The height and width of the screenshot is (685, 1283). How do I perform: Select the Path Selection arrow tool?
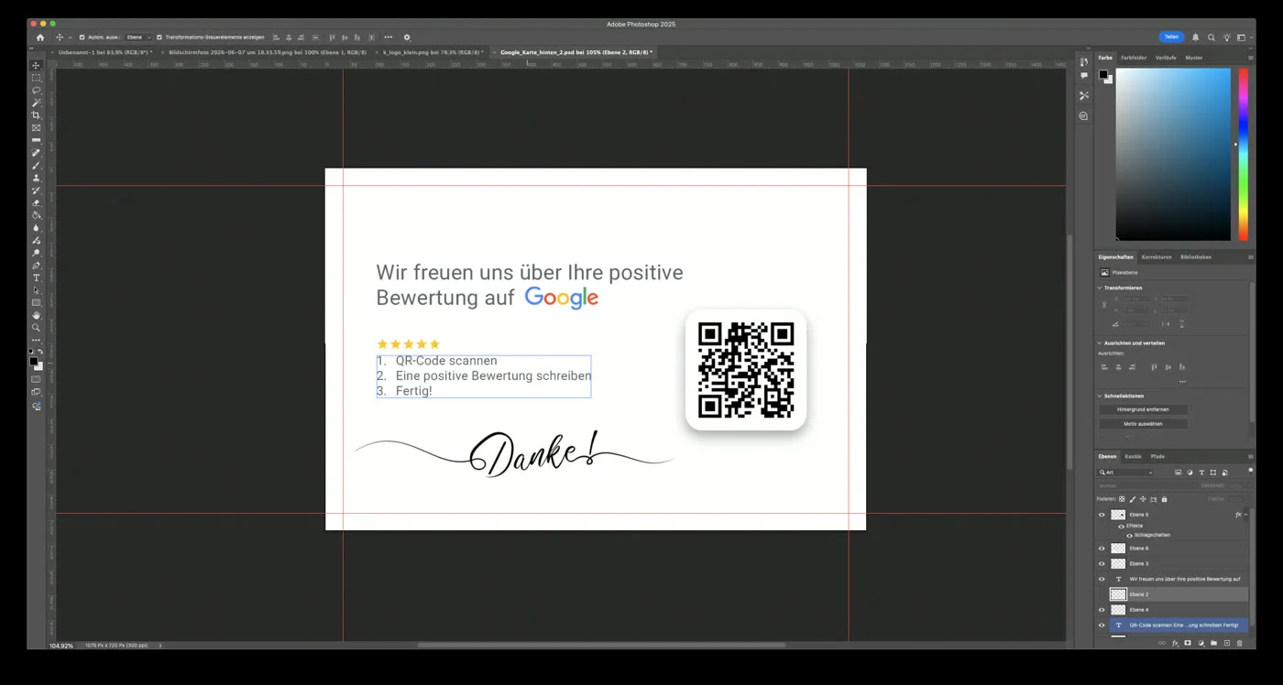37,290
